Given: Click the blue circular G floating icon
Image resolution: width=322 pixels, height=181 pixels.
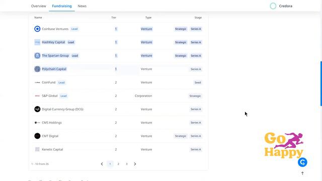Looking at the screenshot, I should tap(302, 162).
